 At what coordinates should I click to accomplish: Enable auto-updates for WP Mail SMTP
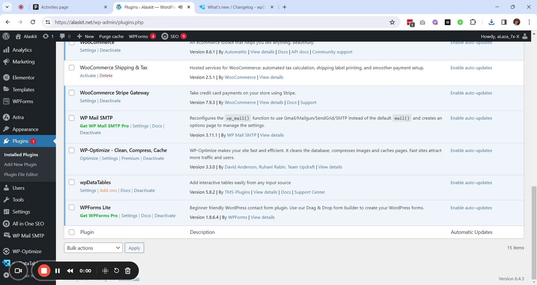coord(471,118)
